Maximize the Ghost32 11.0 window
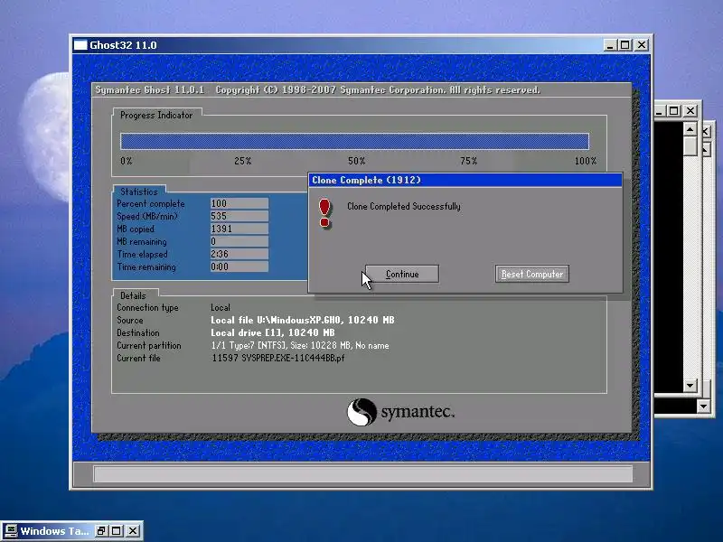This screenshot has height=542, width=723. coord(625,45)
